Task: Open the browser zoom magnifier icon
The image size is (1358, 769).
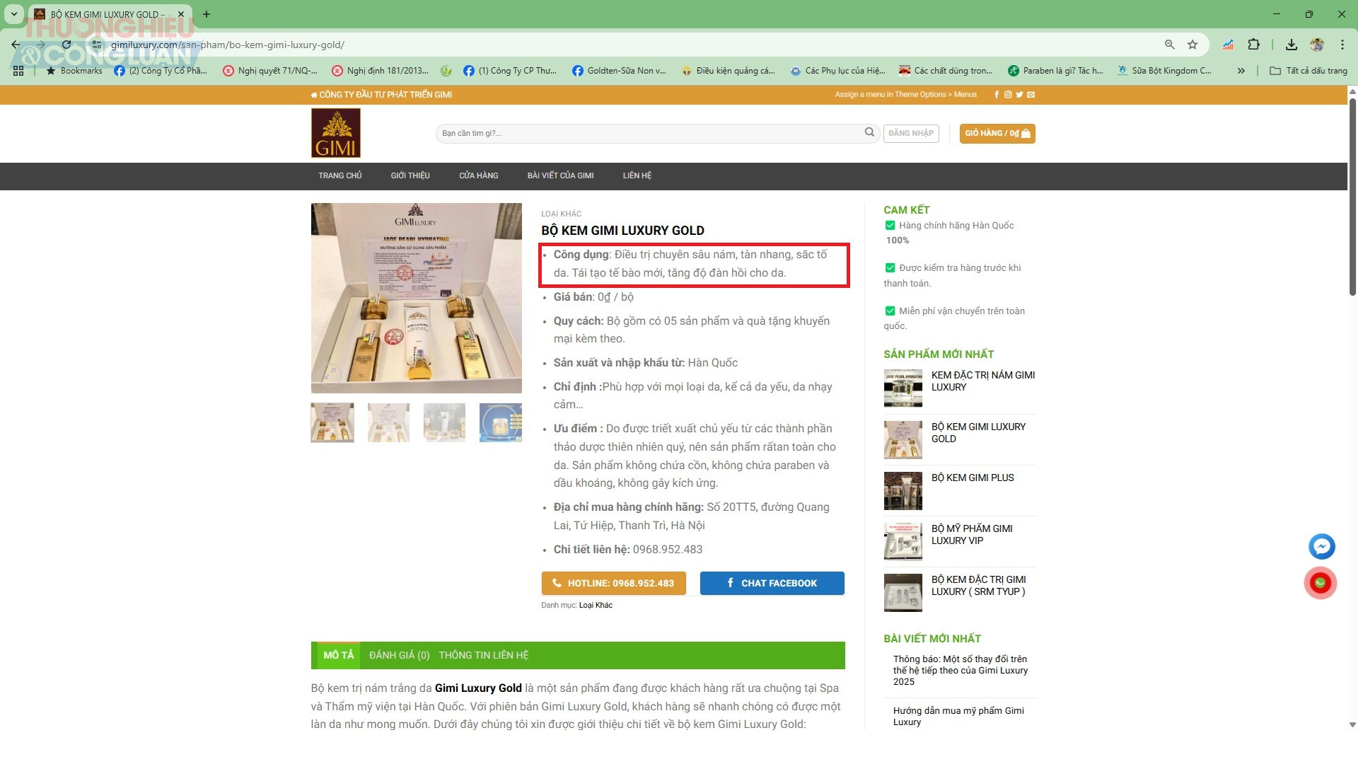Action: pos(1170,45)
